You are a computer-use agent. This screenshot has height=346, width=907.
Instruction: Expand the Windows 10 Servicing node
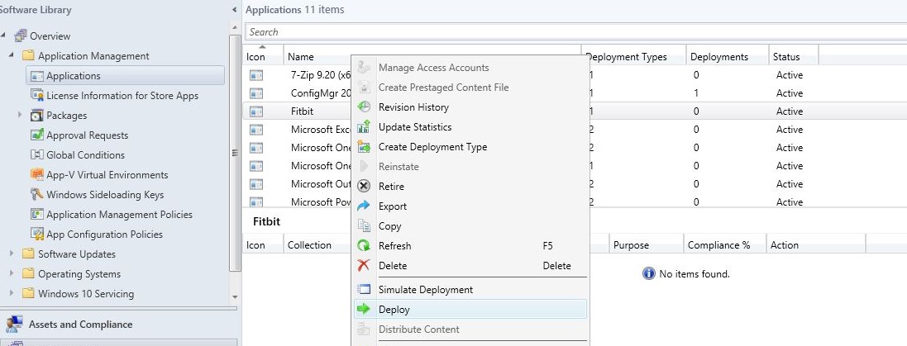[x=12, y=293]
